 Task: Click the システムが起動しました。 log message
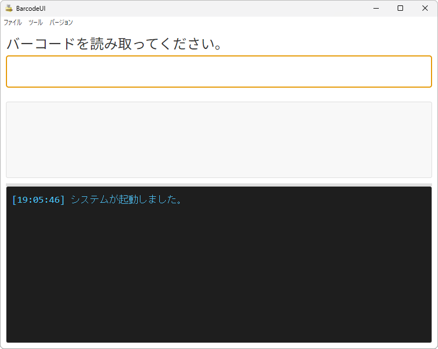126,200
